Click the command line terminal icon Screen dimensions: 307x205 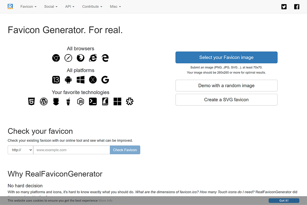point(93,101)
